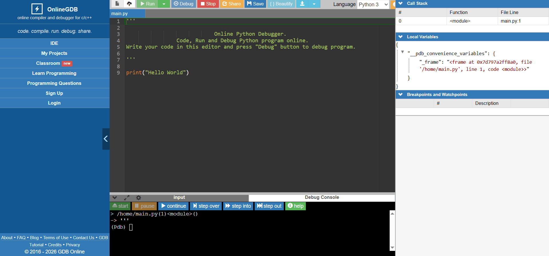Open the Language selector showing Python 3
The height and width of the screenshot is (256, 549).
tap(373, 4)
